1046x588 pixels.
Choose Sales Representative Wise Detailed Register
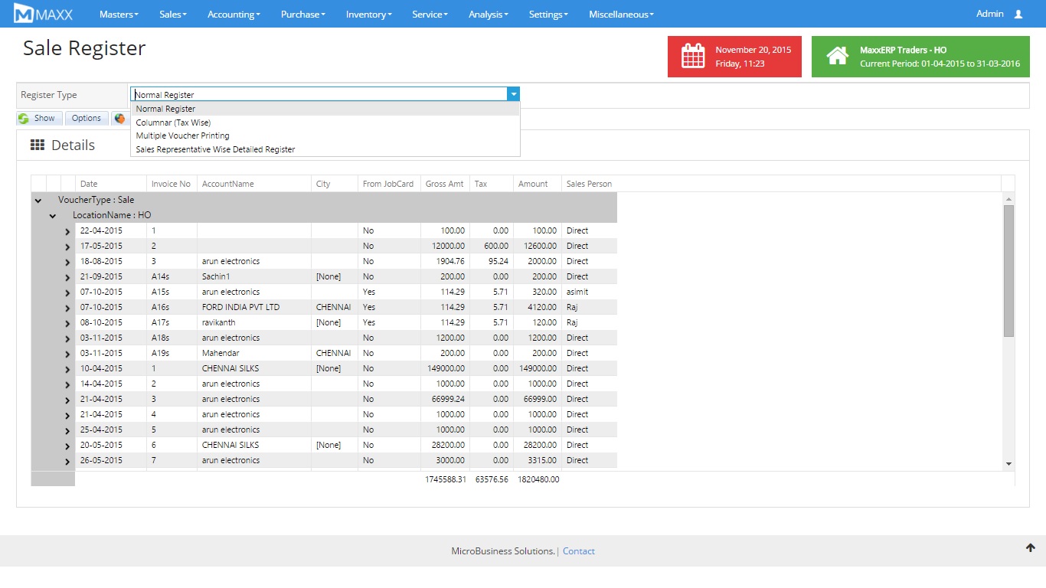coord(215,149)
